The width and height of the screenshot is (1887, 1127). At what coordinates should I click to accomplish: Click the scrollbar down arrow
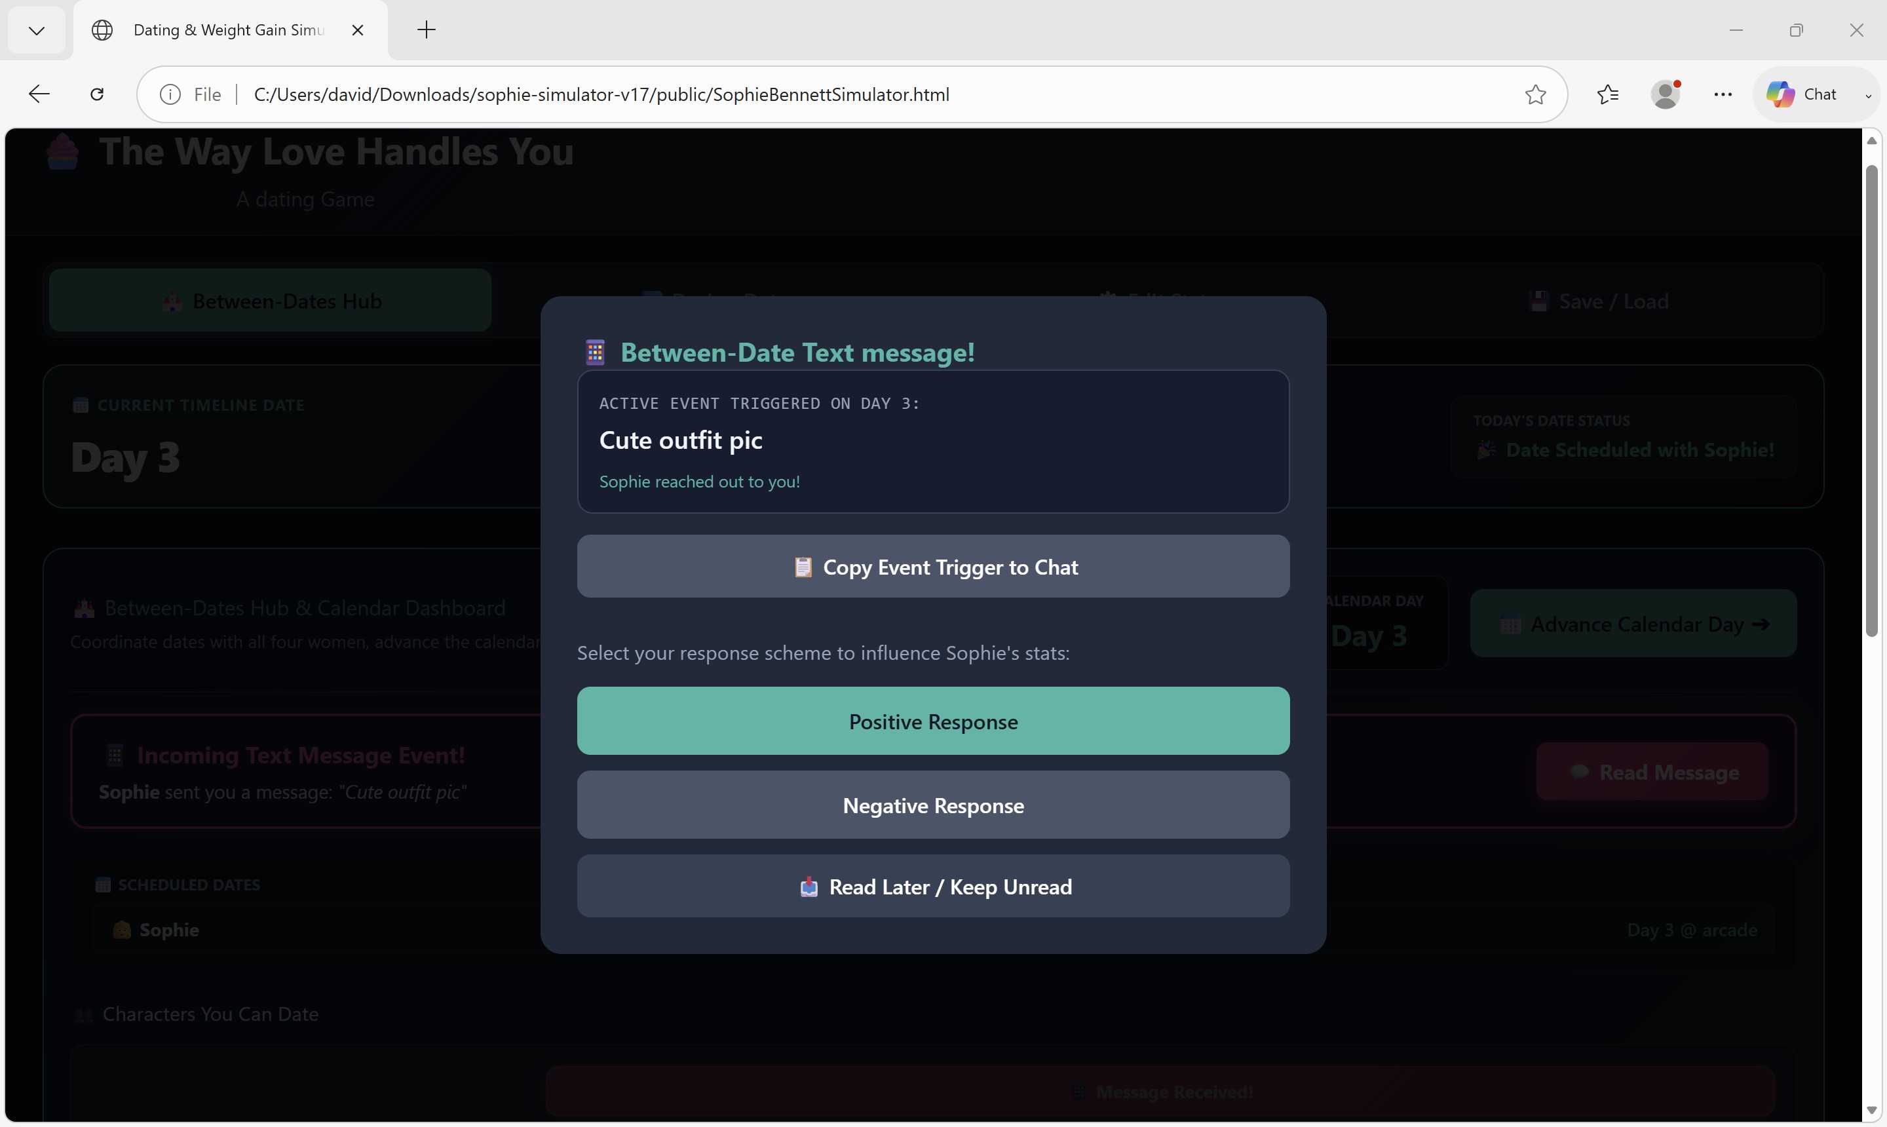pos(1872,1111)
